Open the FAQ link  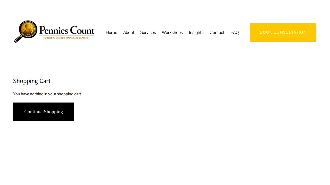235,33
